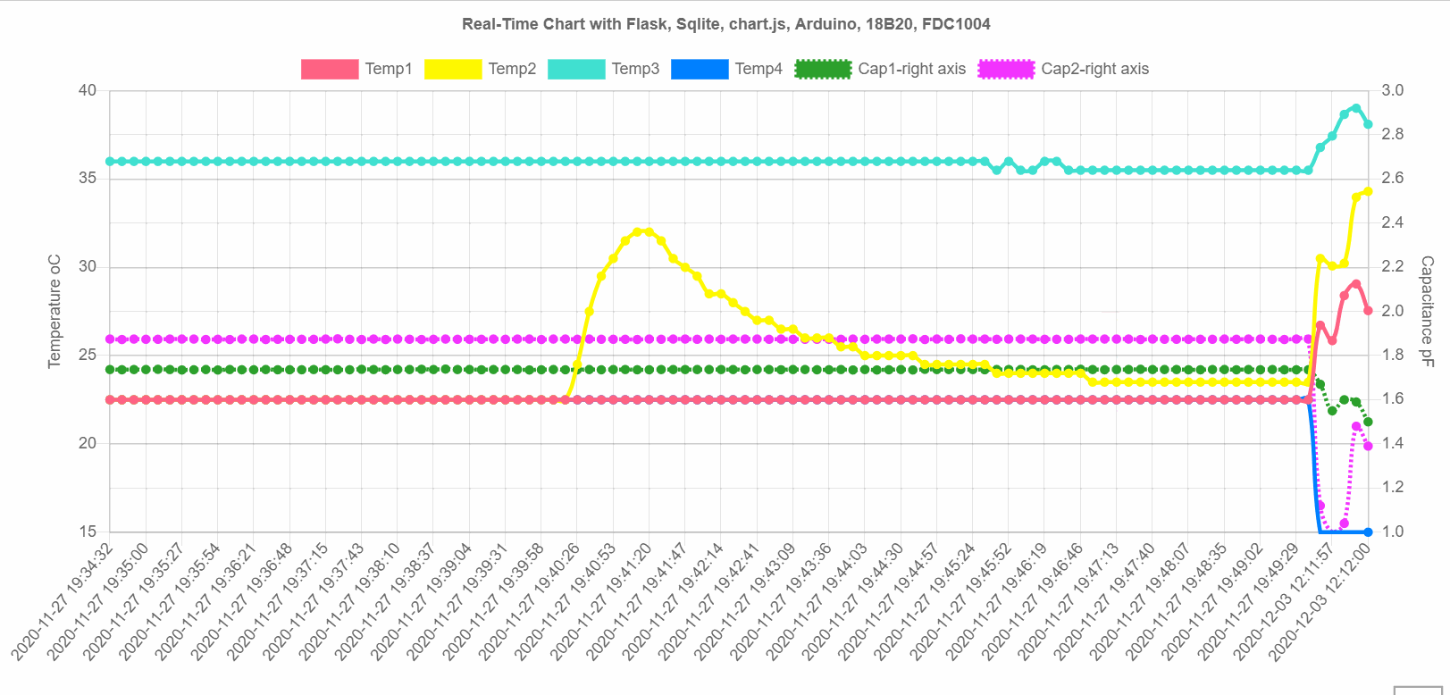Click timestamp label 2020-11-27 19:41:20
This screenshot has width=1450, height=695.
point(601,601)
